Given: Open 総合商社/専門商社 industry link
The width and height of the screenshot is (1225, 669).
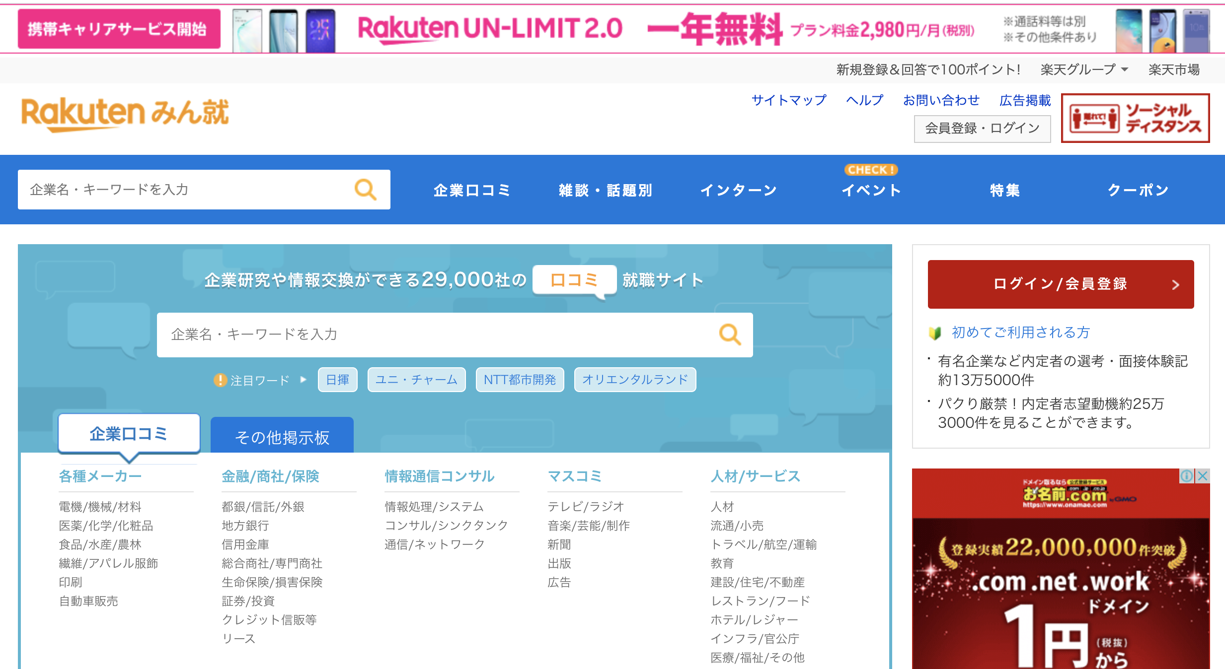Looking at the screenshot, I should [272, 563].
